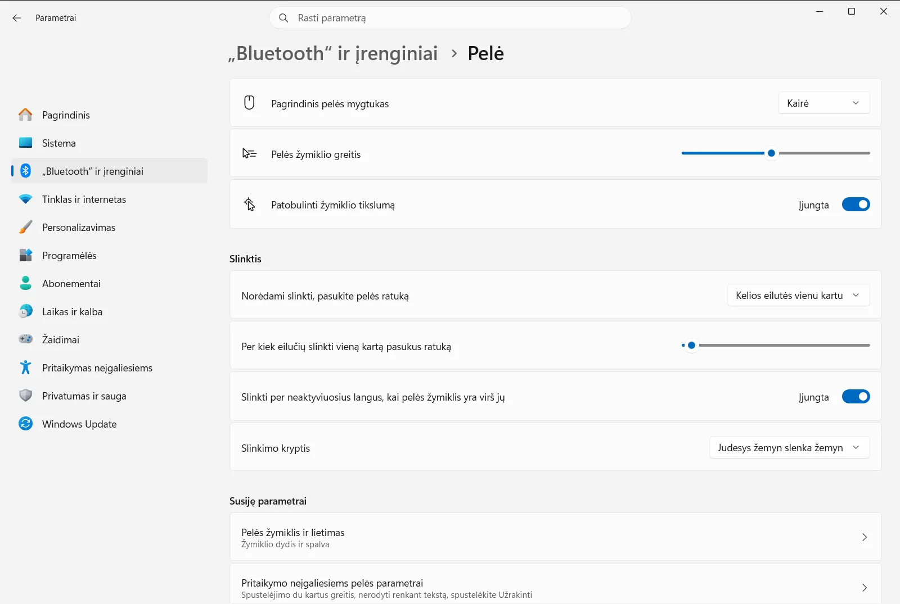Open Kelios eilutės vienu kartu dropdown
The height and width of the screenshot is (604, 900).
pos(799,295)
